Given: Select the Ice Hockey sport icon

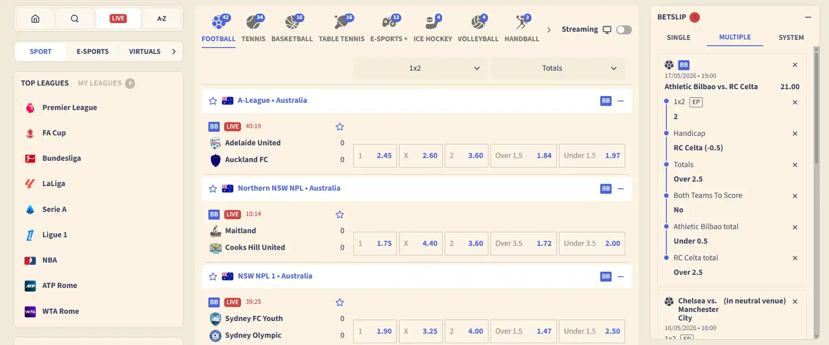Looking at the screenshot, I should tap(433, 22).
